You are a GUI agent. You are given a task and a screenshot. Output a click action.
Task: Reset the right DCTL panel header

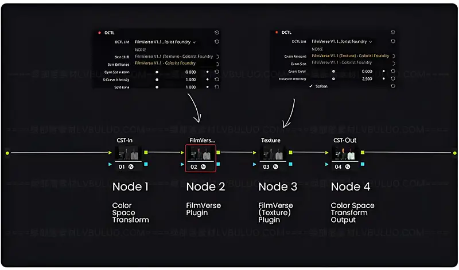tap(393, 32)
